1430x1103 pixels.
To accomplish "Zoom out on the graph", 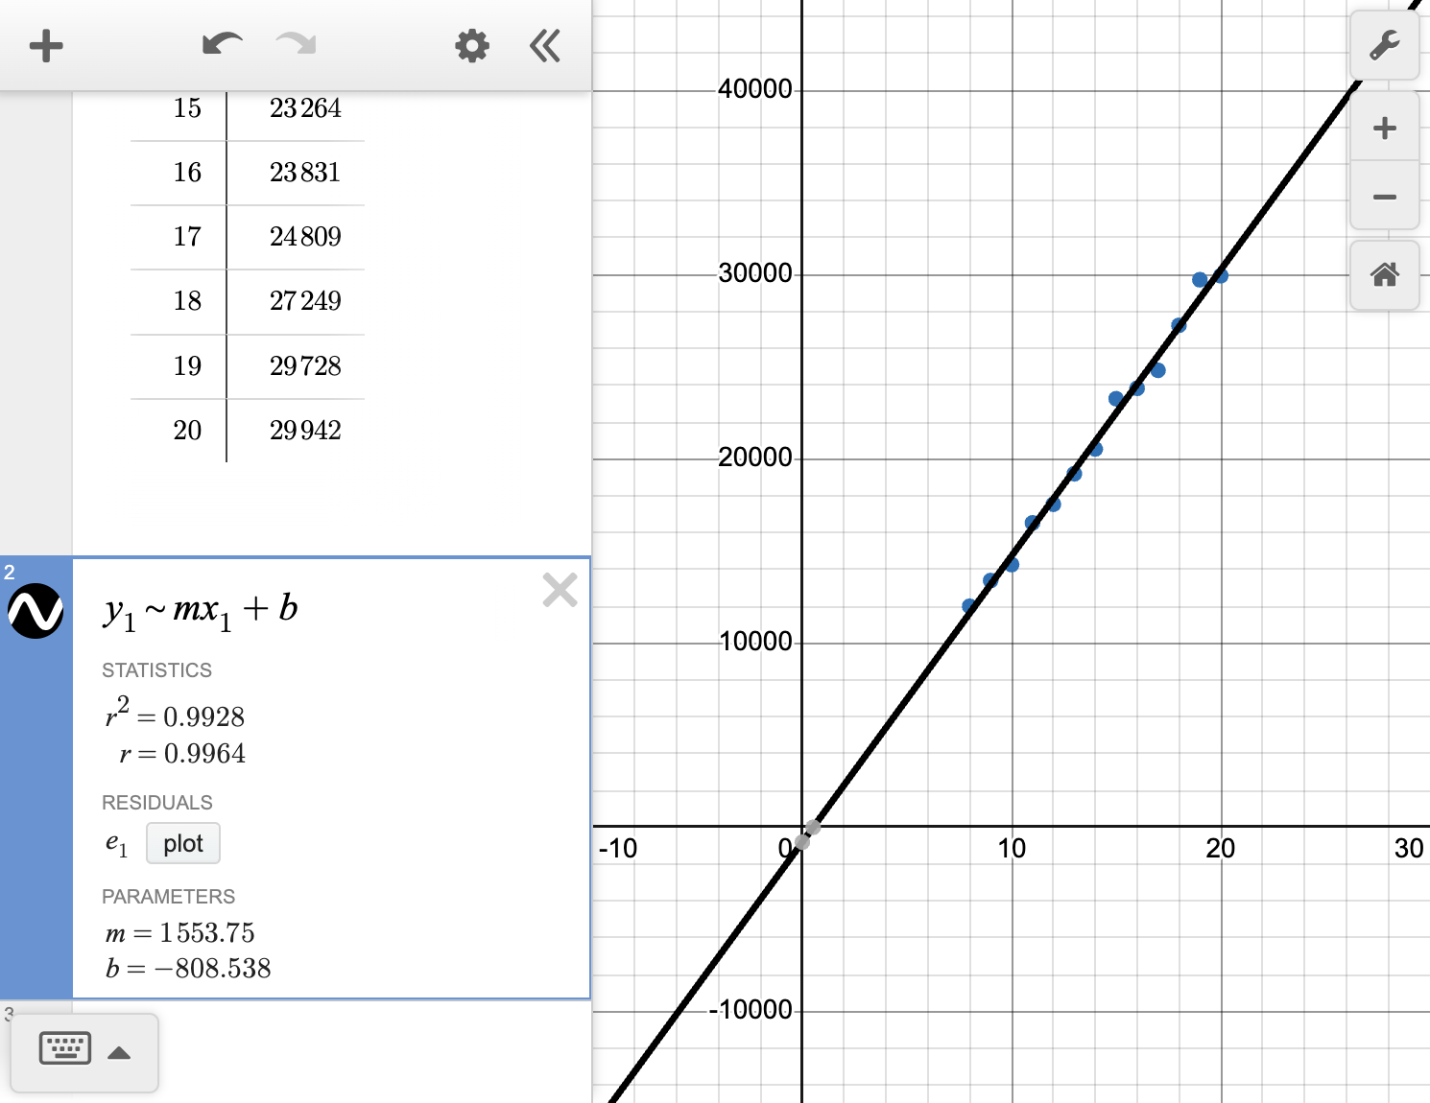I will point(1385,196).
